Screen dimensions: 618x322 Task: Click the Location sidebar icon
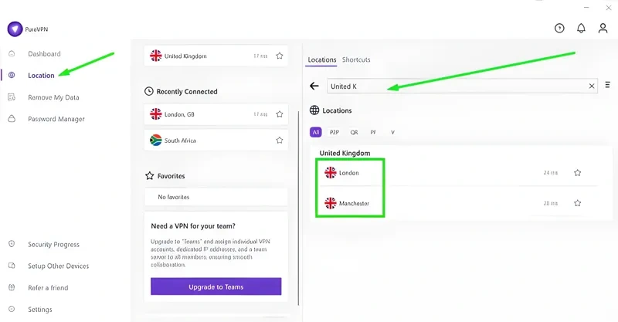pos(12,75)
